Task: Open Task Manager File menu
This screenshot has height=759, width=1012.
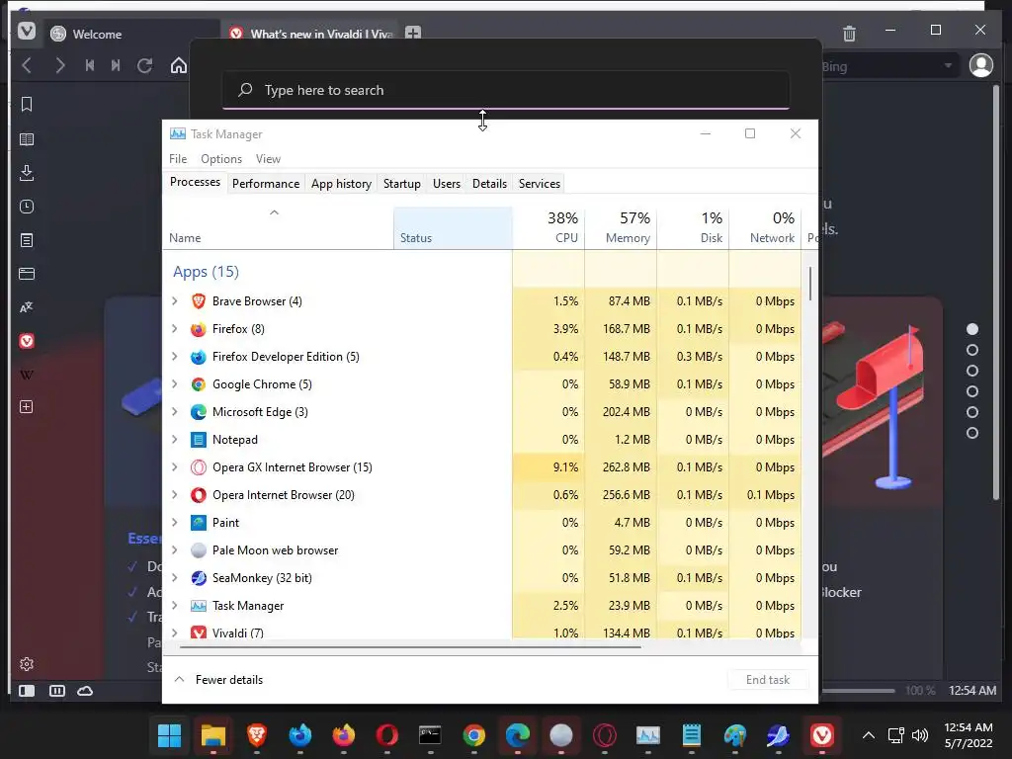Action: (178, 159)
